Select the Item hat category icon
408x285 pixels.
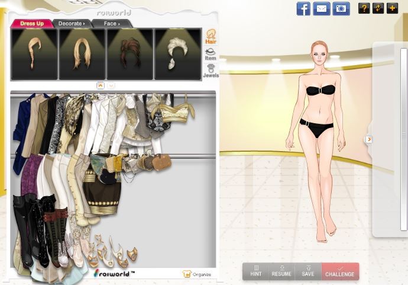point(211,55)
